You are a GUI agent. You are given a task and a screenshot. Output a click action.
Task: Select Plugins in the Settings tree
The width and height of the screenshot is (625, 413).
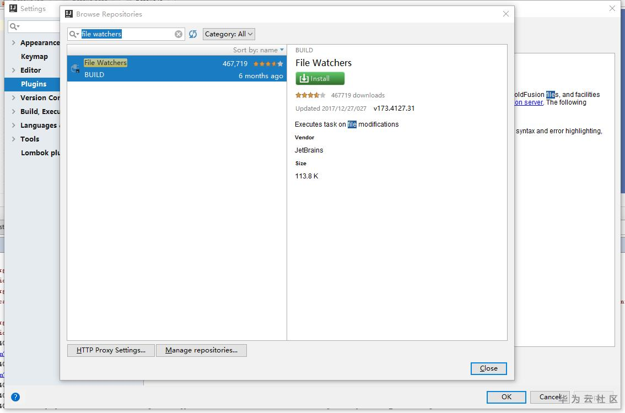coord(34,84)
